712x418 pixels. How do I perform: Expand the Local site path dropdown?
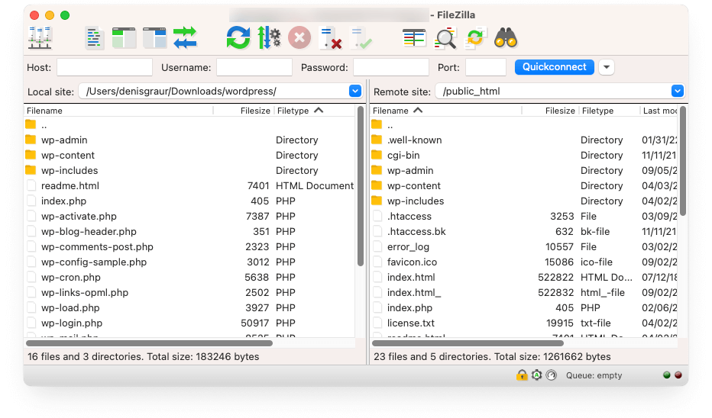[355, 91]
